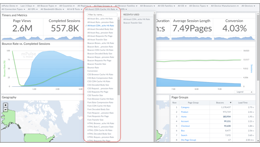This screenshot has height=147, width=260.
Task: Select Font Browser Cache Hit Rate
Action: [101, 99]
